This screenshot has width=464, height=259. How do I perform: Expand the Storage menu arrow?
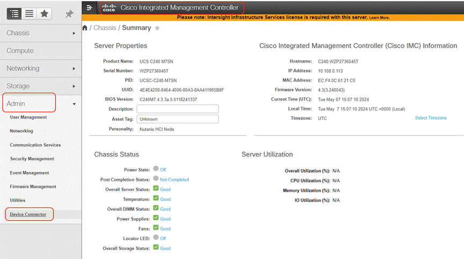74,86
